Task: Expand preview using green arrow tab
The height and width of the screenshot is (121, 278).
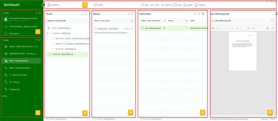Action: [x=277, y=14]
